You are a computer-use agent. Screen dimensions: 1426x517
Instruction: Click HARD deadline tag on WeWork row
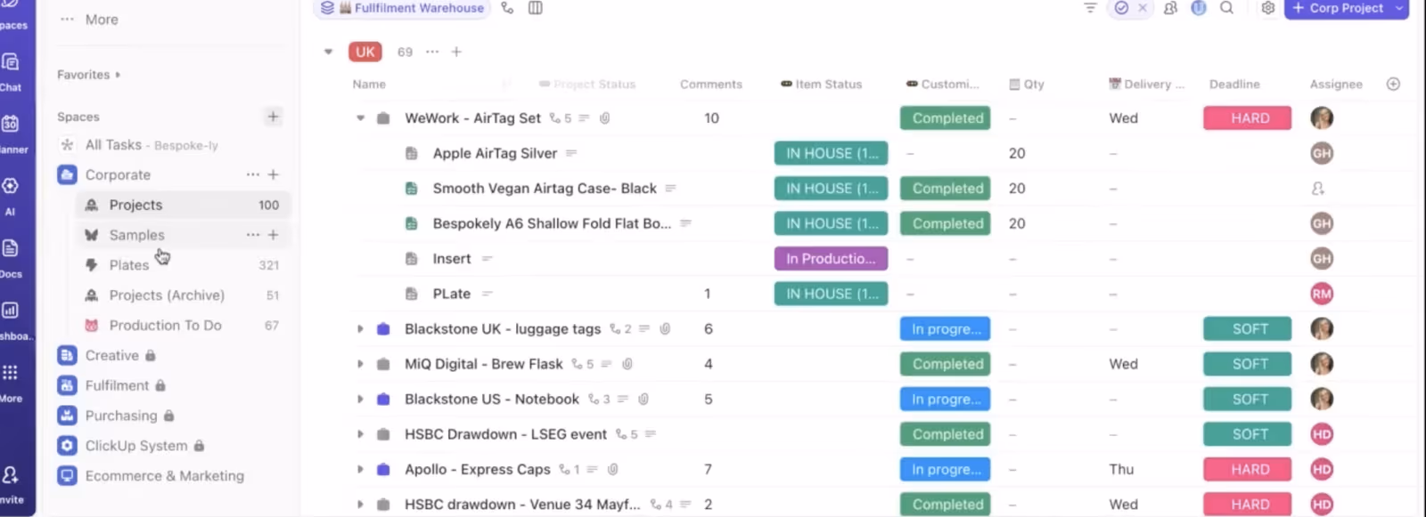coord(1248,118)
